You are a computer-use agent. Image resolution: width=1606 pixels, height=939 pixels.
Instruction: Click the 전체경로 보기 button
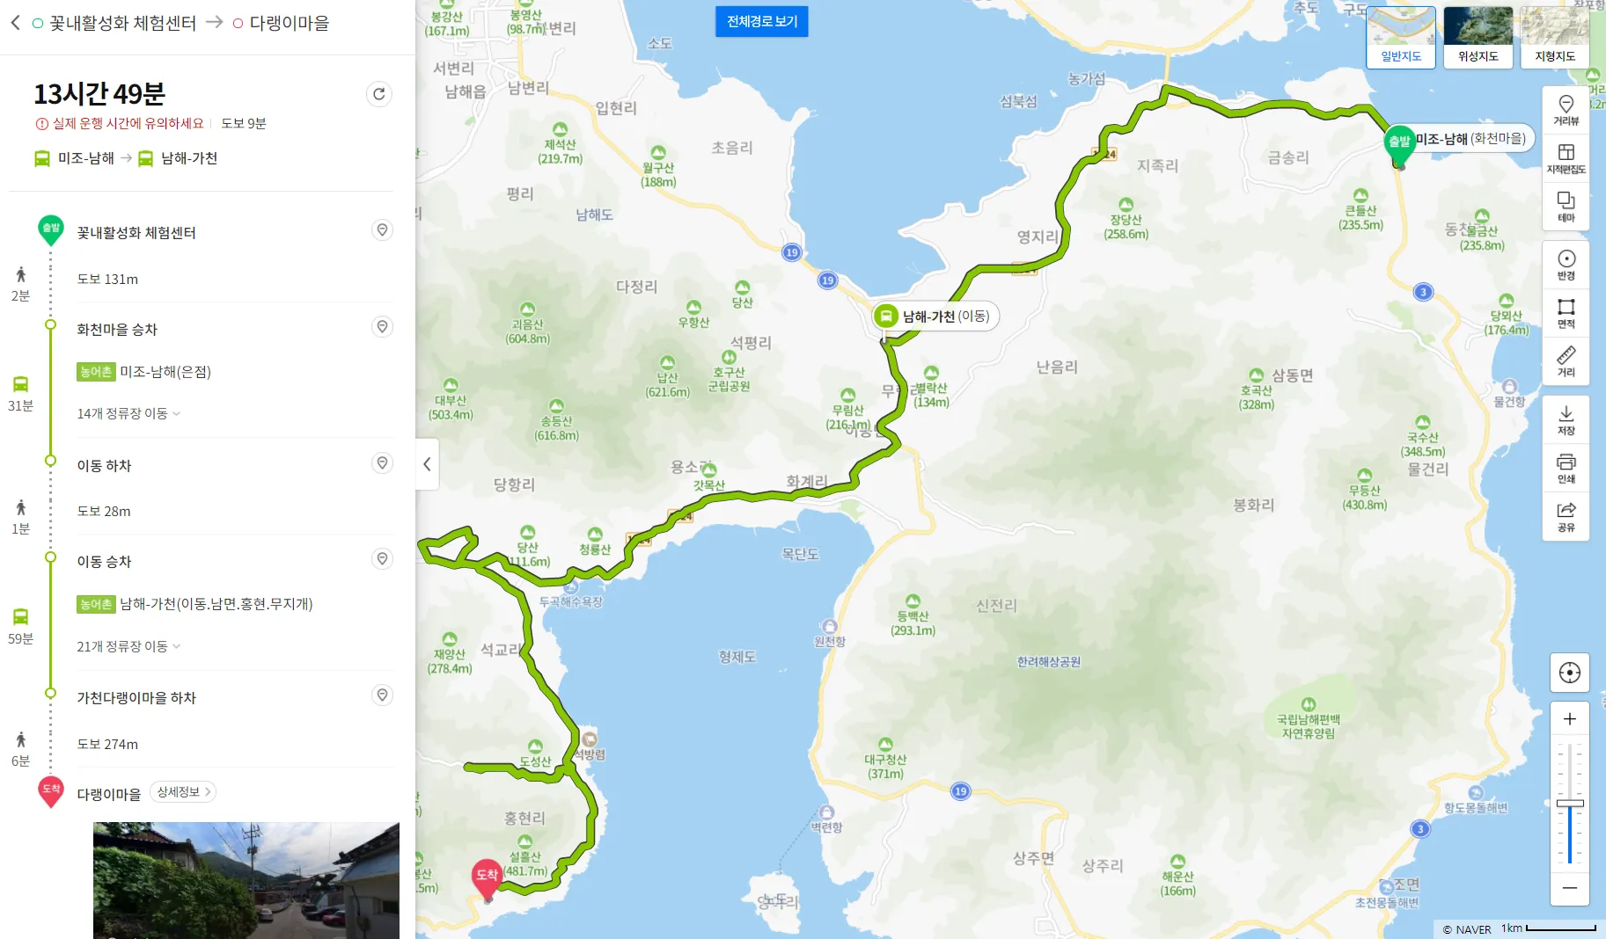(762, 21)
